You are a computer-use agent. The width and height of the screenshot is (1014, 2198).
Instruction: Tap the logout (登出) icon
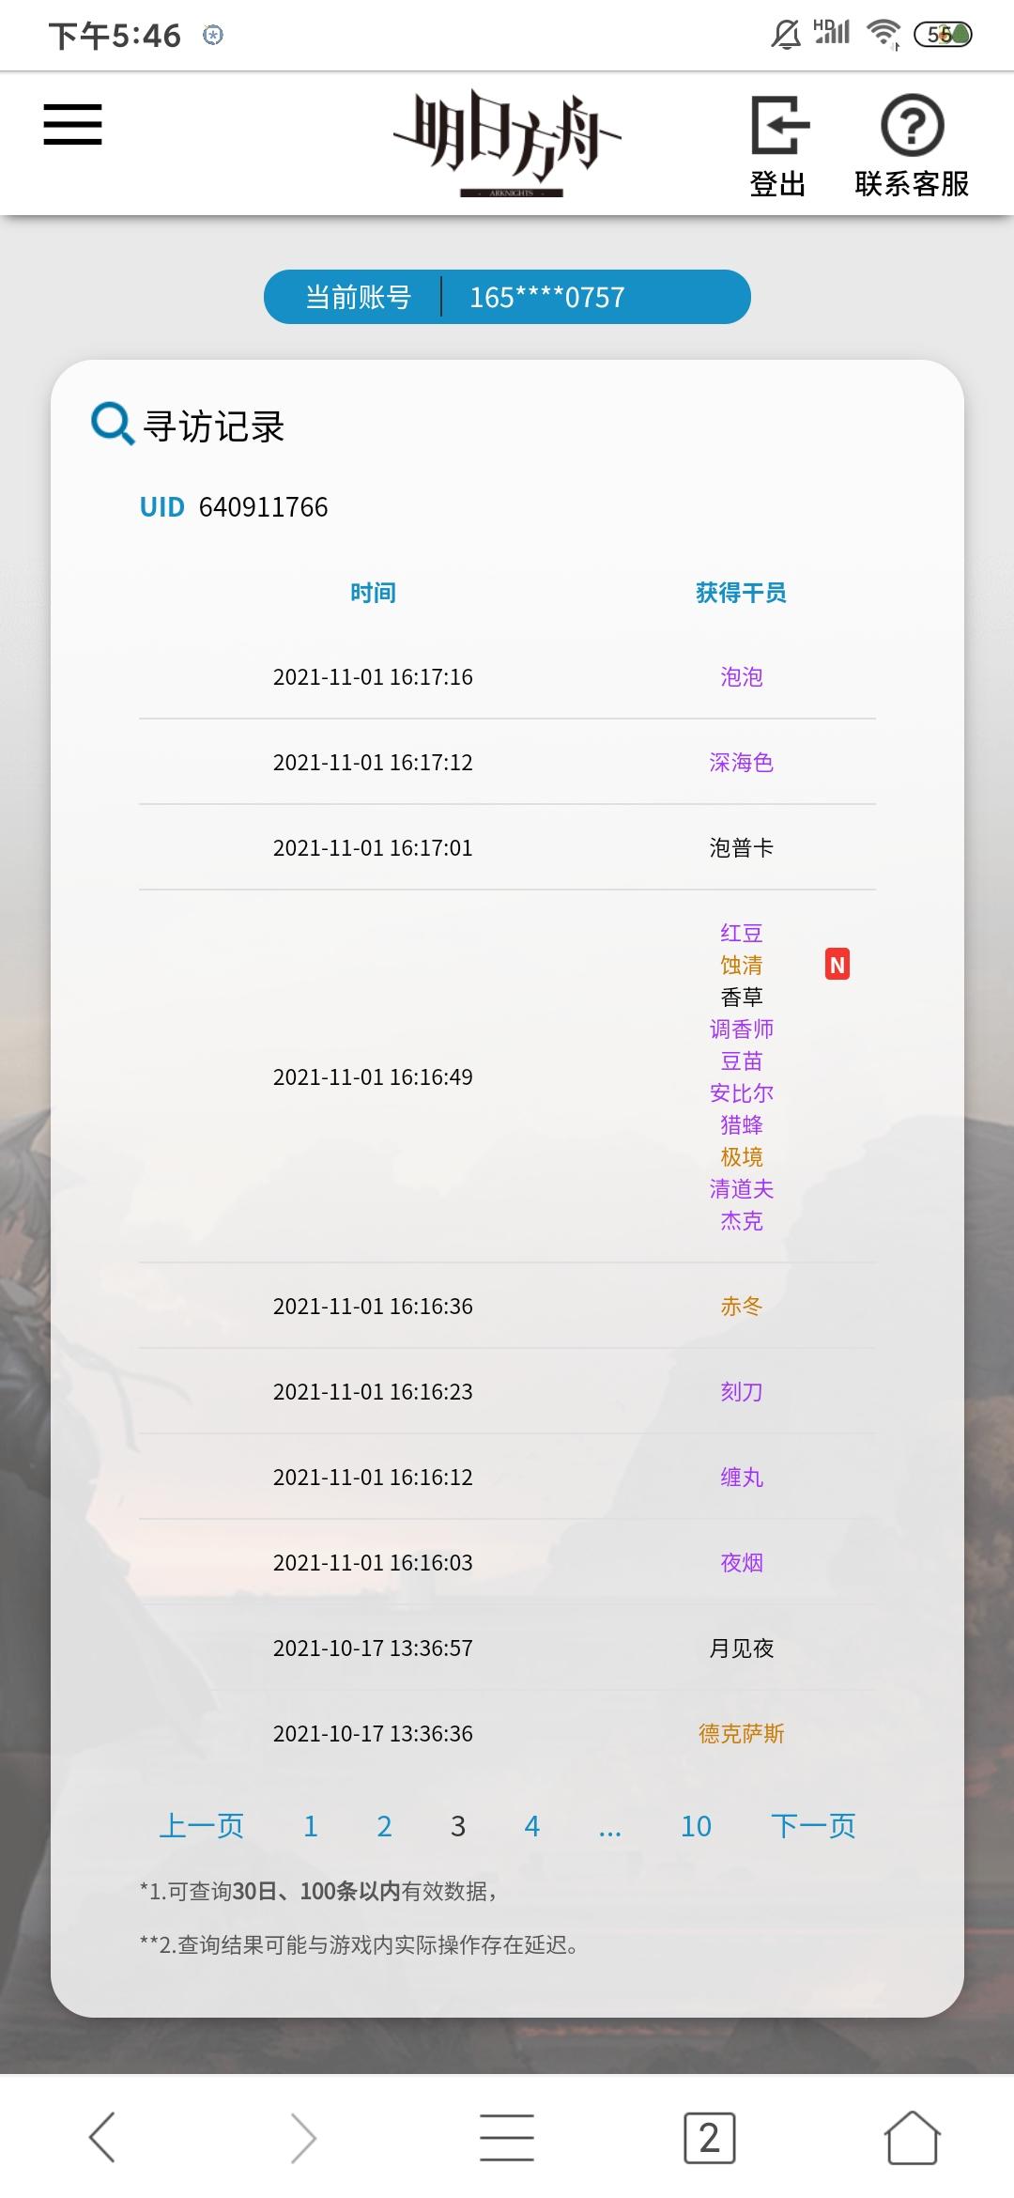tap(778, 125)
